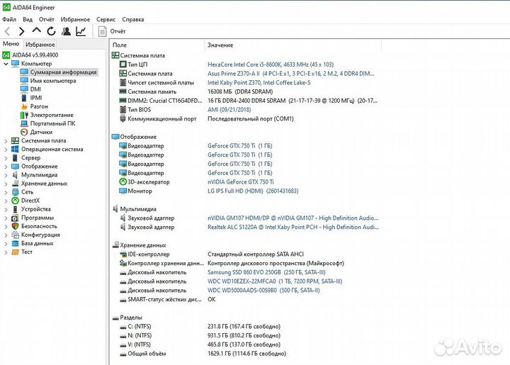
Task: Click the Значение column header
Action: click(293, 45)
